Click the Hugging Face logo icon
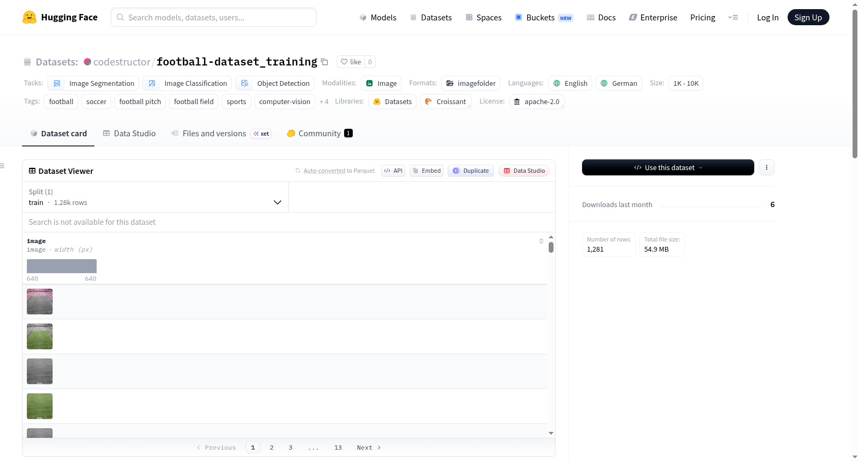Viewport: 859px width, 462px height. click(30, 17)
